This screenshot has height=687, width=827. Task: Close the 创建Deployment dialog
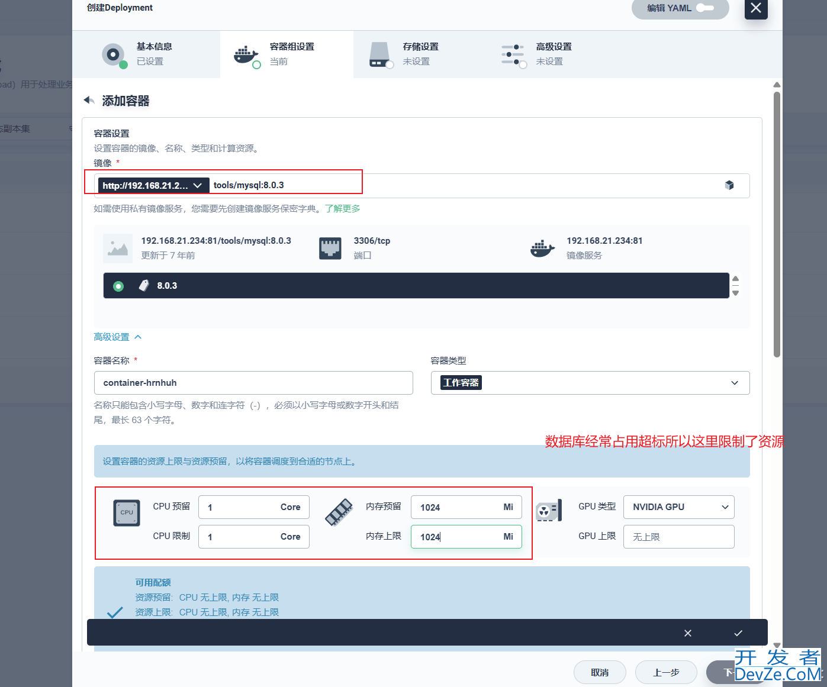tap(756, 8)
